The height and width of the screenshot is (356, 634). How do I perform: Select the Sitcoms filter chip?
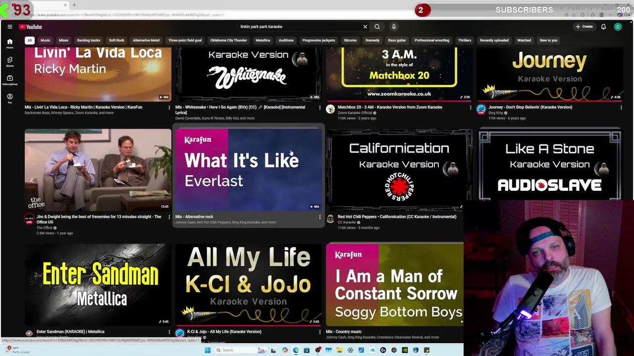350,40
